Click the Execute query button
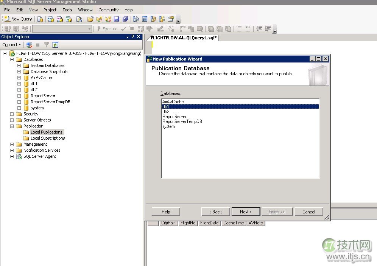Screen dimensions: 377x266 pos(107,29)
